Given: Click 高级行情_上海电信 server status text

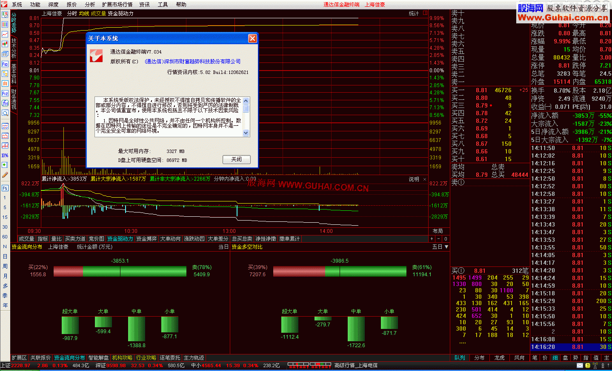Looking at the screenshot, I should click(356, 365).
